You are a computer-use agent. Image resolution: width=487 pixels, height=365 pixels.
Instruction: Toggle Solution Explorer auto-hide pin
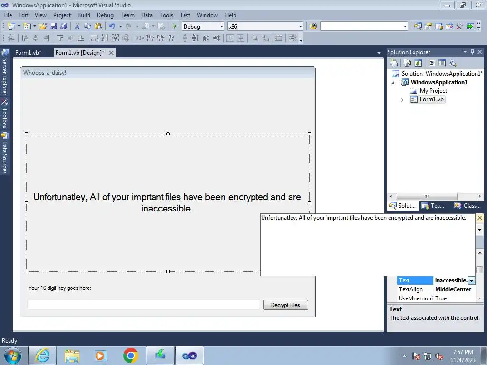pyautogui.click(x=472, y=52)
